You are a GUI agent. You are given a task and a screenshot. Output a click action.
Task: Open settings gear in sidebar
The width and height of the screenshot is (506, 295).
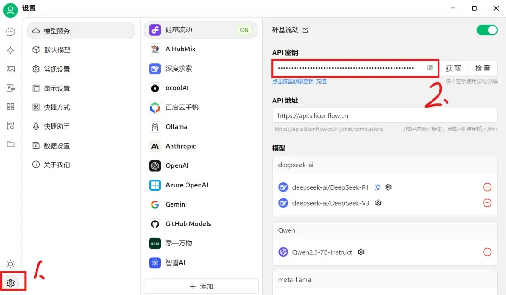[x=11, y=283]
